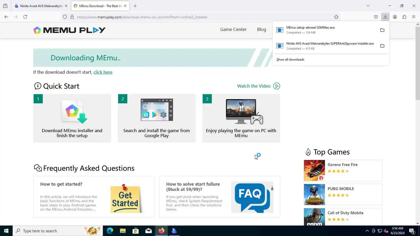Viewport: 420px width, 236px height.
Task: Open the Mail app from the taskbar
Action: pyautogui.click(x=148, y=231)
